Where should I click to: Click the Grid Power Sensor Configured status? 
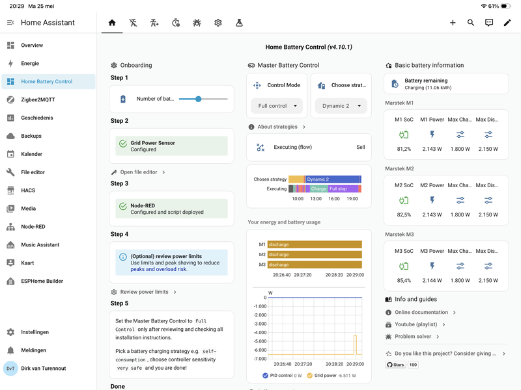[171, 146]
